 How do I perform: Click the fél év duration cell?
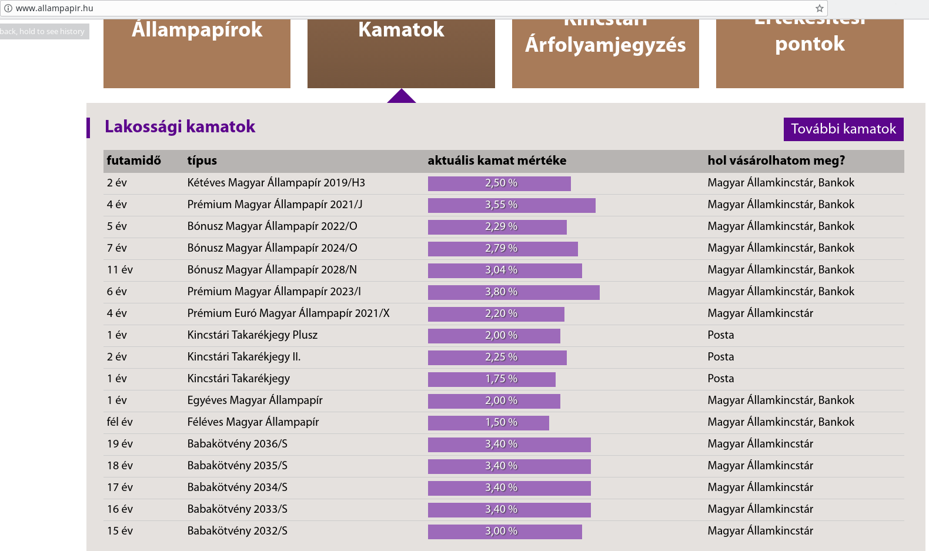click(x=120, y=422)
